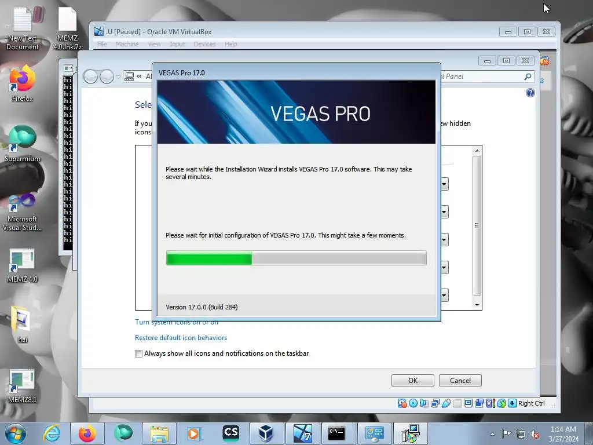Click the Action Center flag tray icon
The height and width of the screenshot is (445, 593).
[x=506, y=434]
